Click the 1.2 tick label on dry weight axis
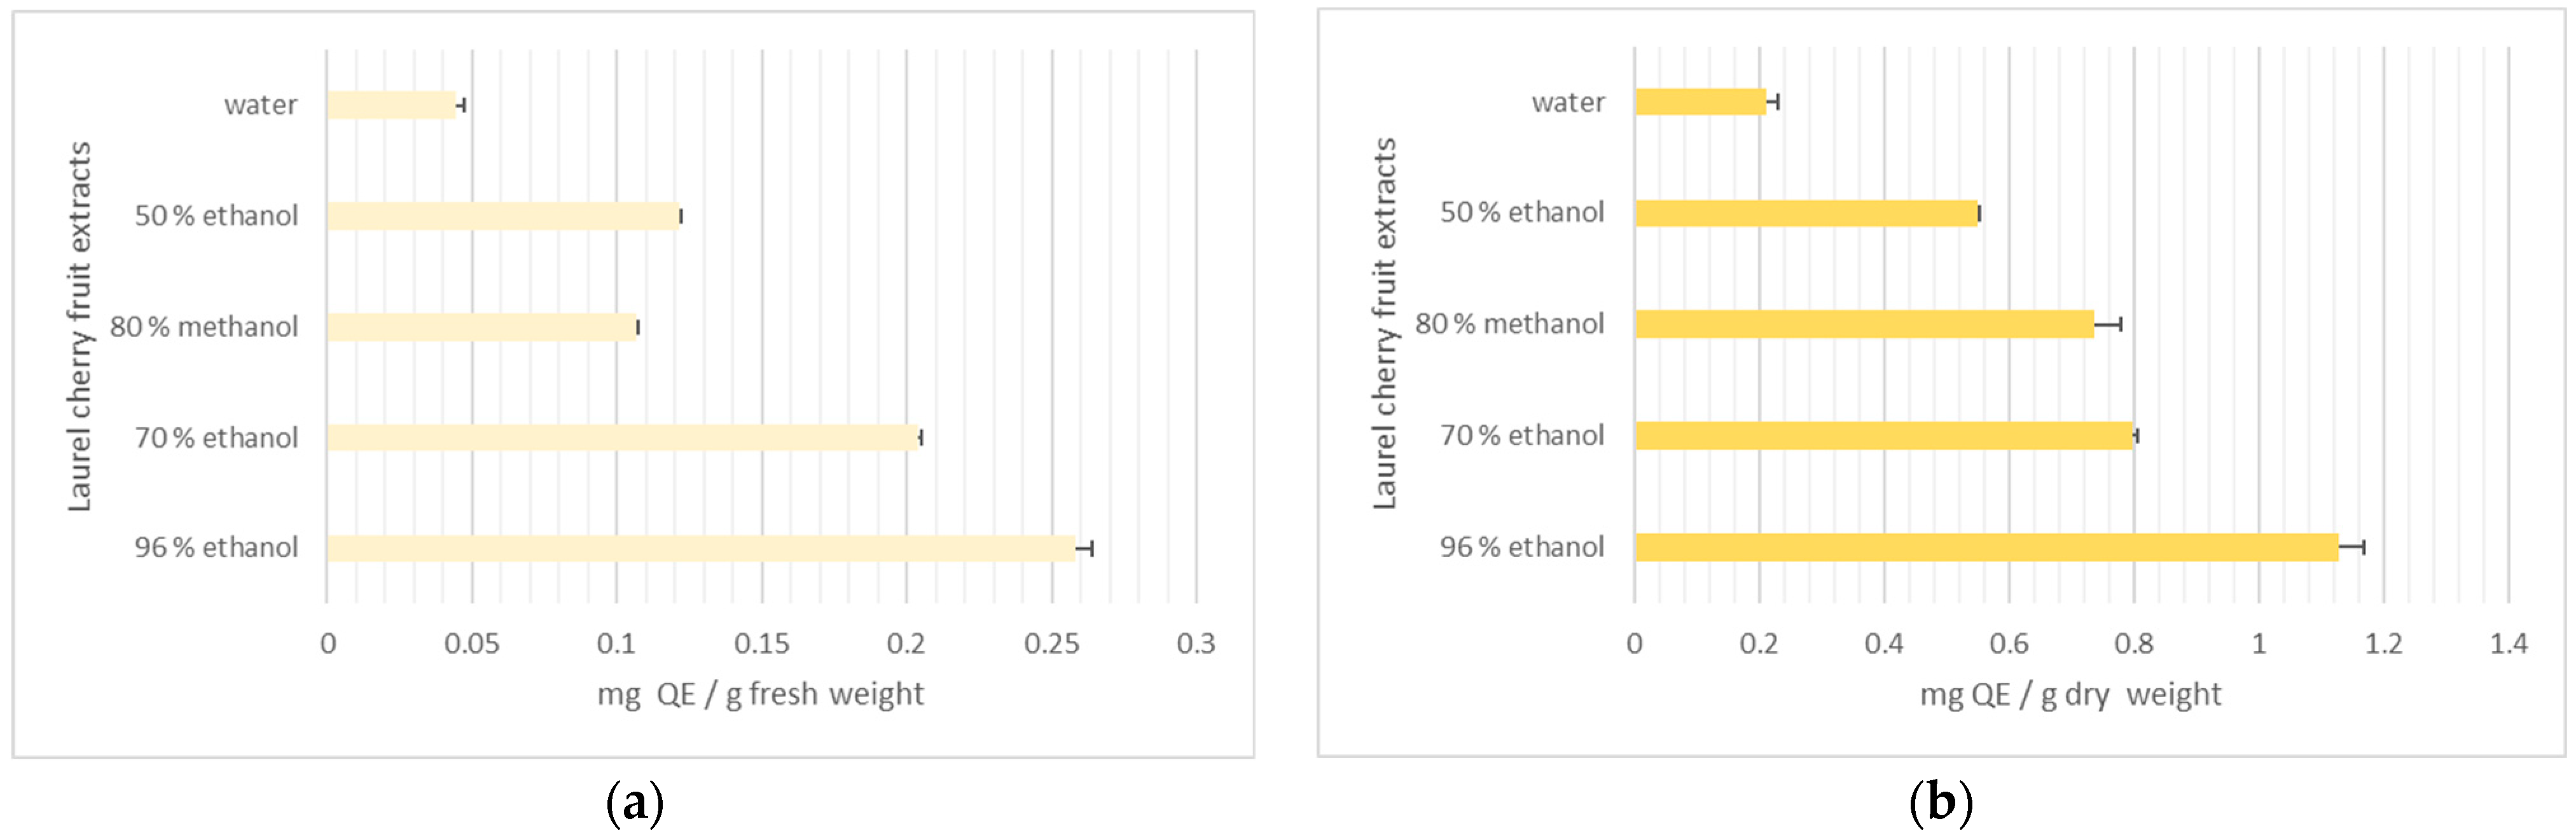2576x840 pixels. [2383, 644]
